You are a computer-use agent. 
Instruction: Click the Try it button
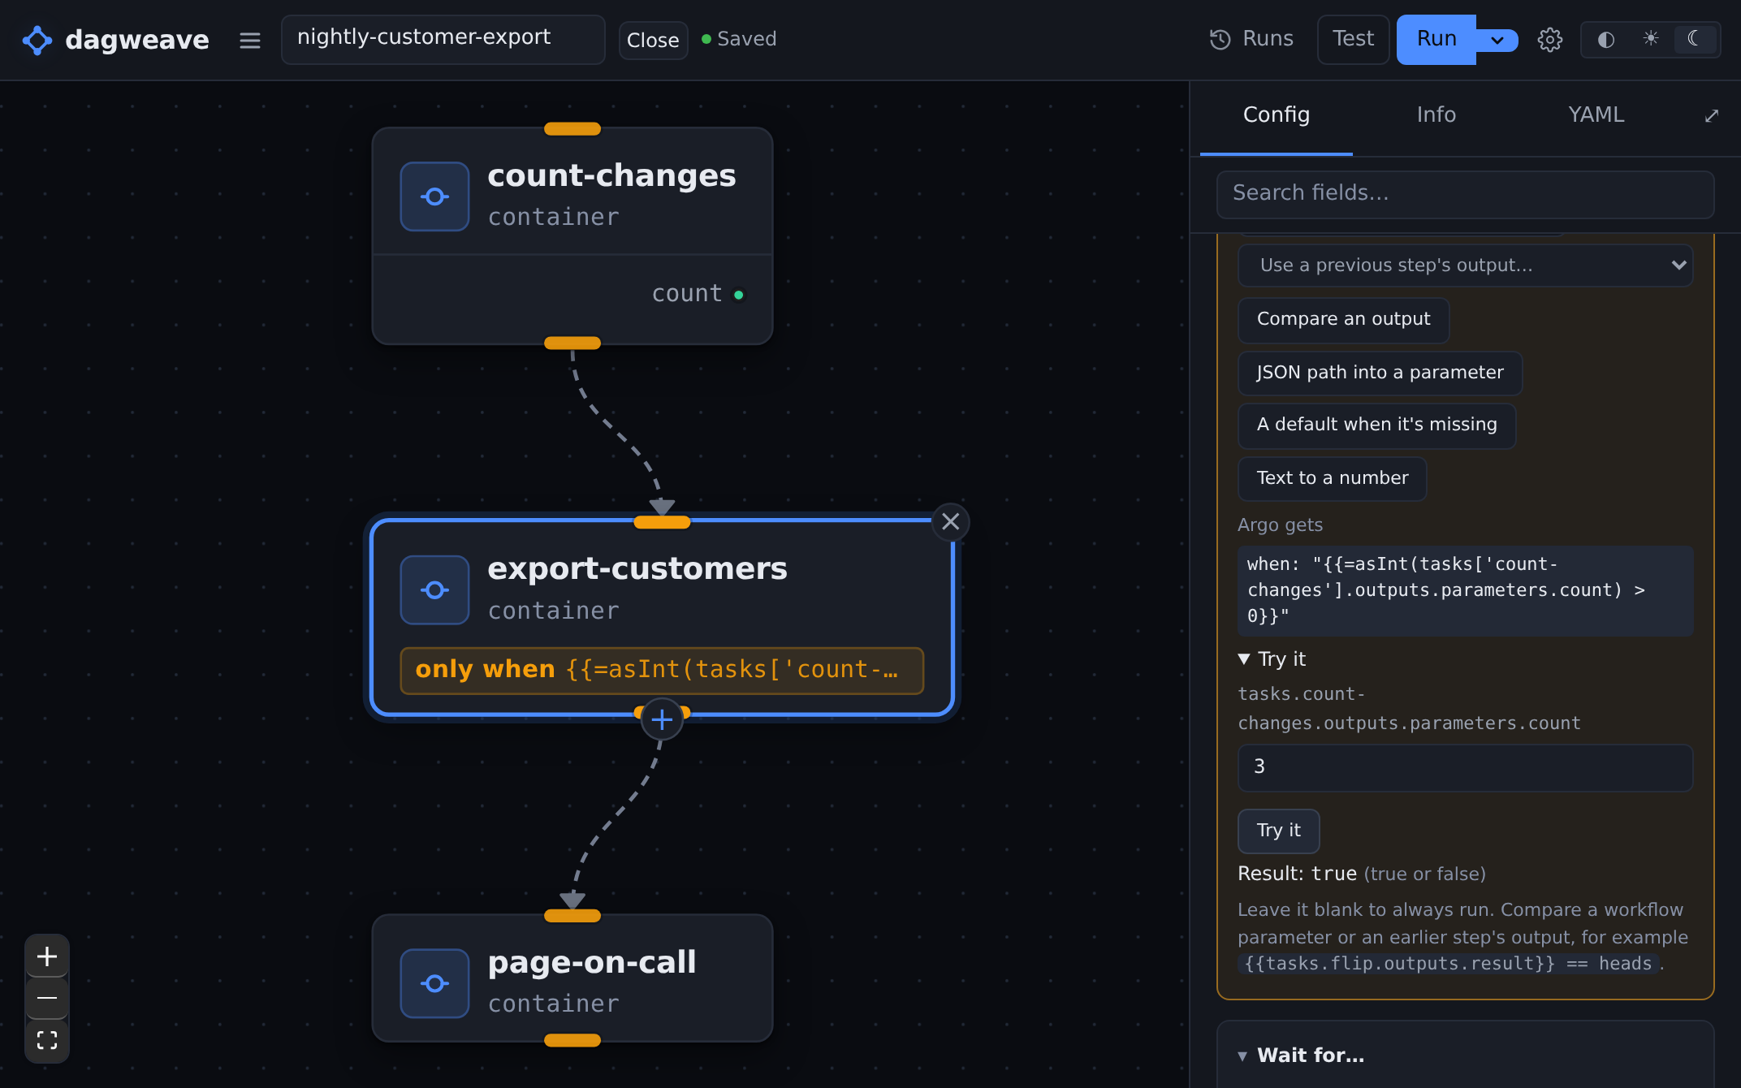click(1278, 831)
